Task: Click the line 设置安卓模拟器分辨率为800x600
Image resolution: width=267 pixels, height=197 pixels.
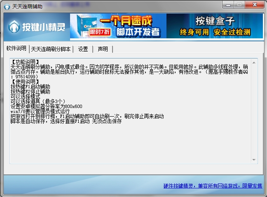Action: (46, 106)
